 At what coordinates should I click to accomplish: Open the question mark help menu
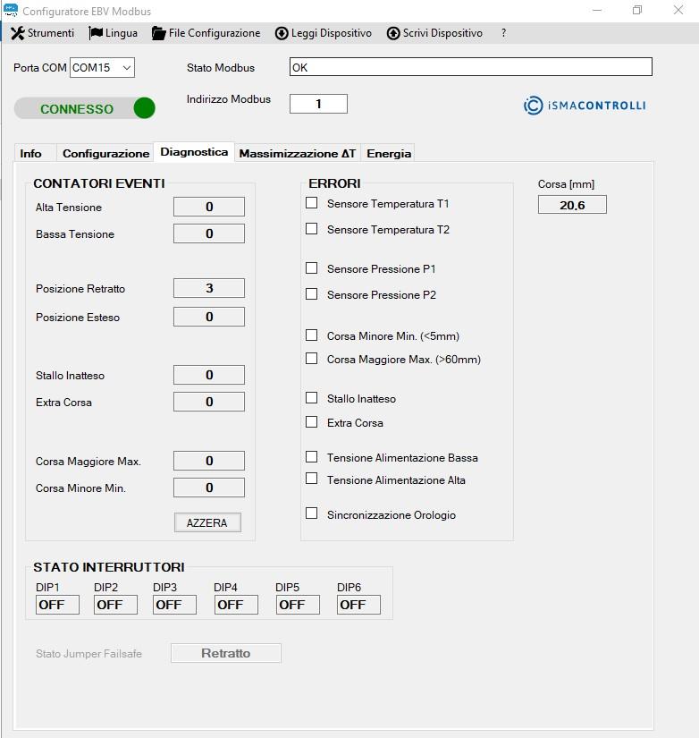pos(503,33)
